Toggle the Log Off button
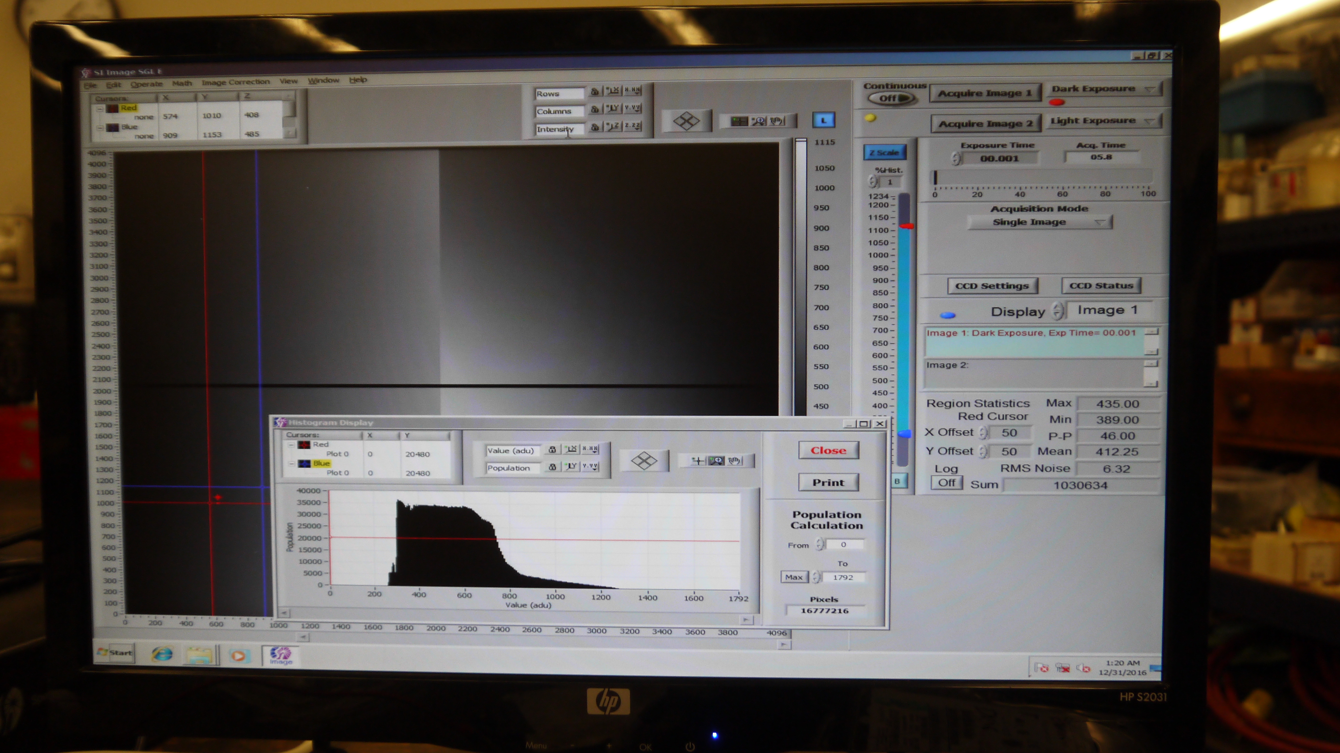Screen dimensions: 1340x753 (x=946, y=483)
